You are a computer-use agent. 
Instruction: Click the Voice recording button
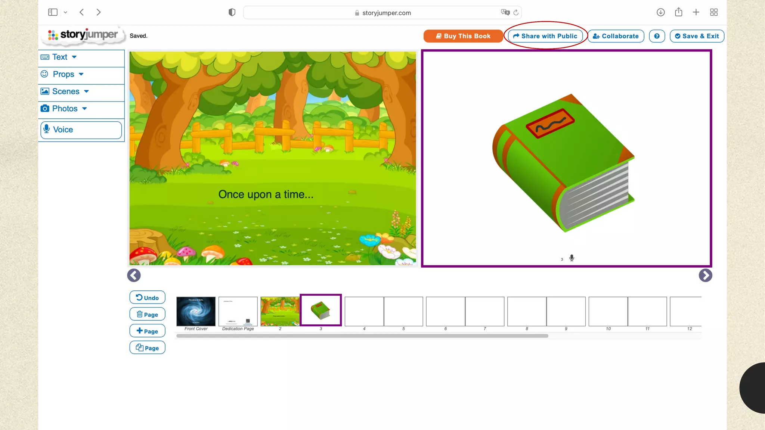(81, 130)
